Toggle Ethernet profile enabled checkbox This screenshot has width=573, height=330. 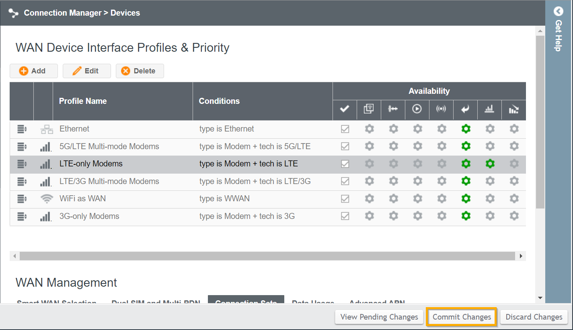(345, 129)
